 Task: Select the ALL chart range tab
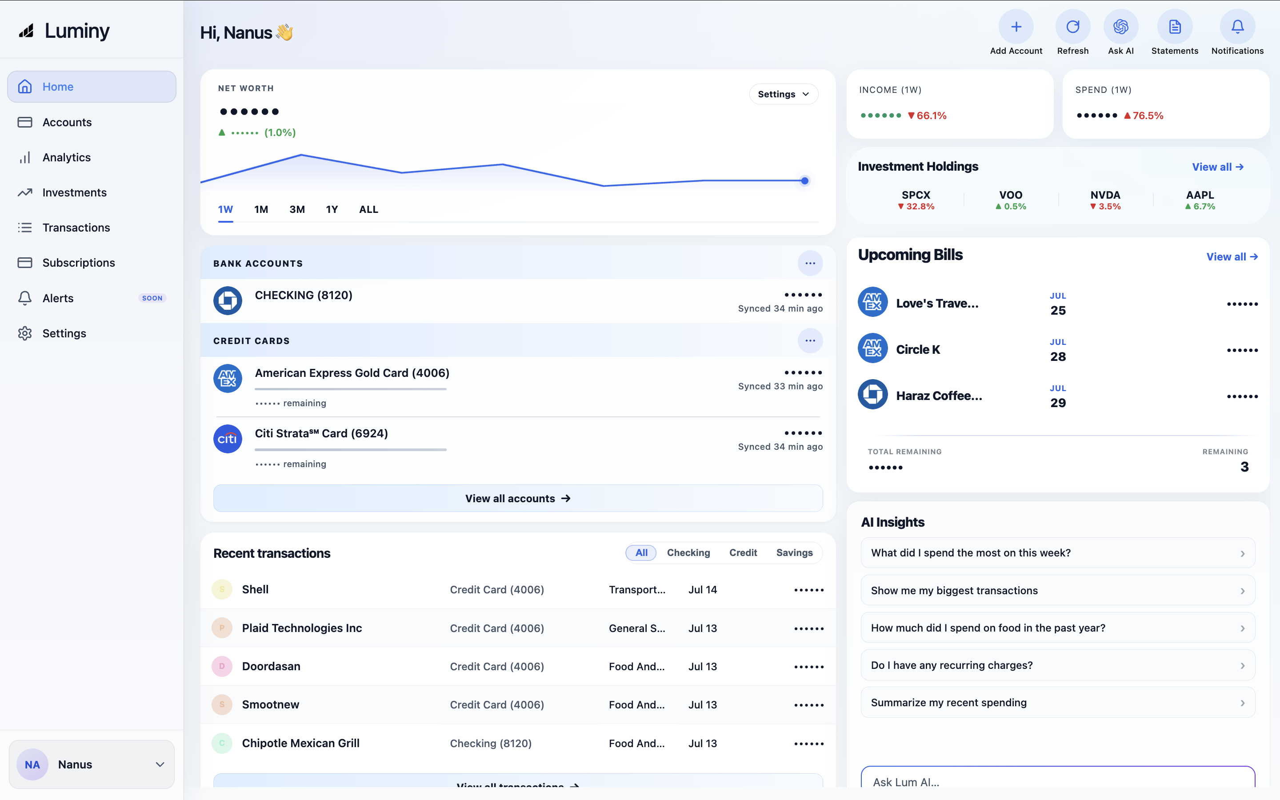click(x=368, y=209)
